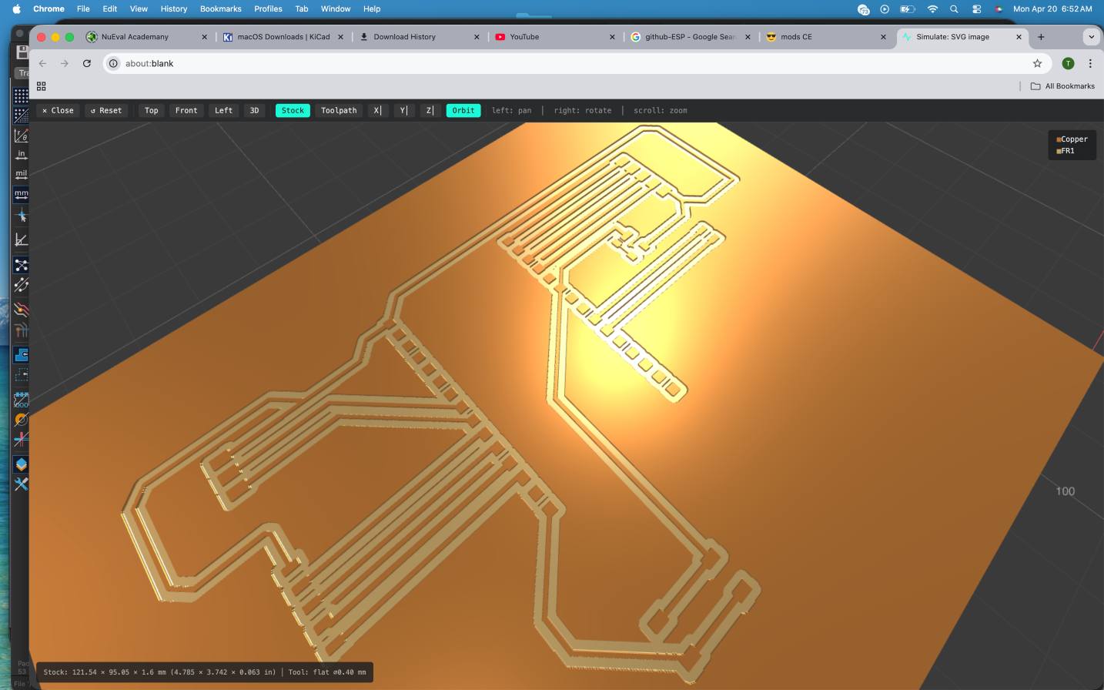Open Control Center in the menu bar
The width and height of the screenshot is (1104, 690).
[x=976, y=9]
